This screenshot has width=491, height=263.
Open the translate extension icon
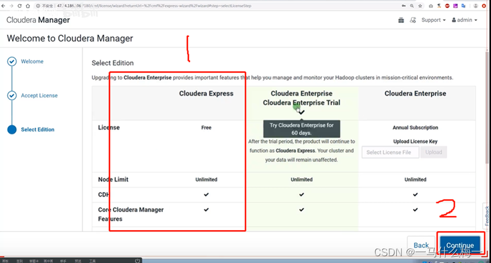(x=464, y=6)
